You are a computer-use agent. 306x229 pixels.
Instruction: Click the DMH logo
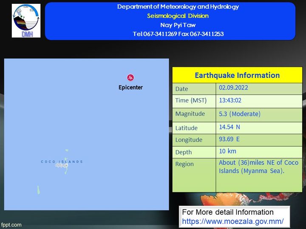coord(26,21)
